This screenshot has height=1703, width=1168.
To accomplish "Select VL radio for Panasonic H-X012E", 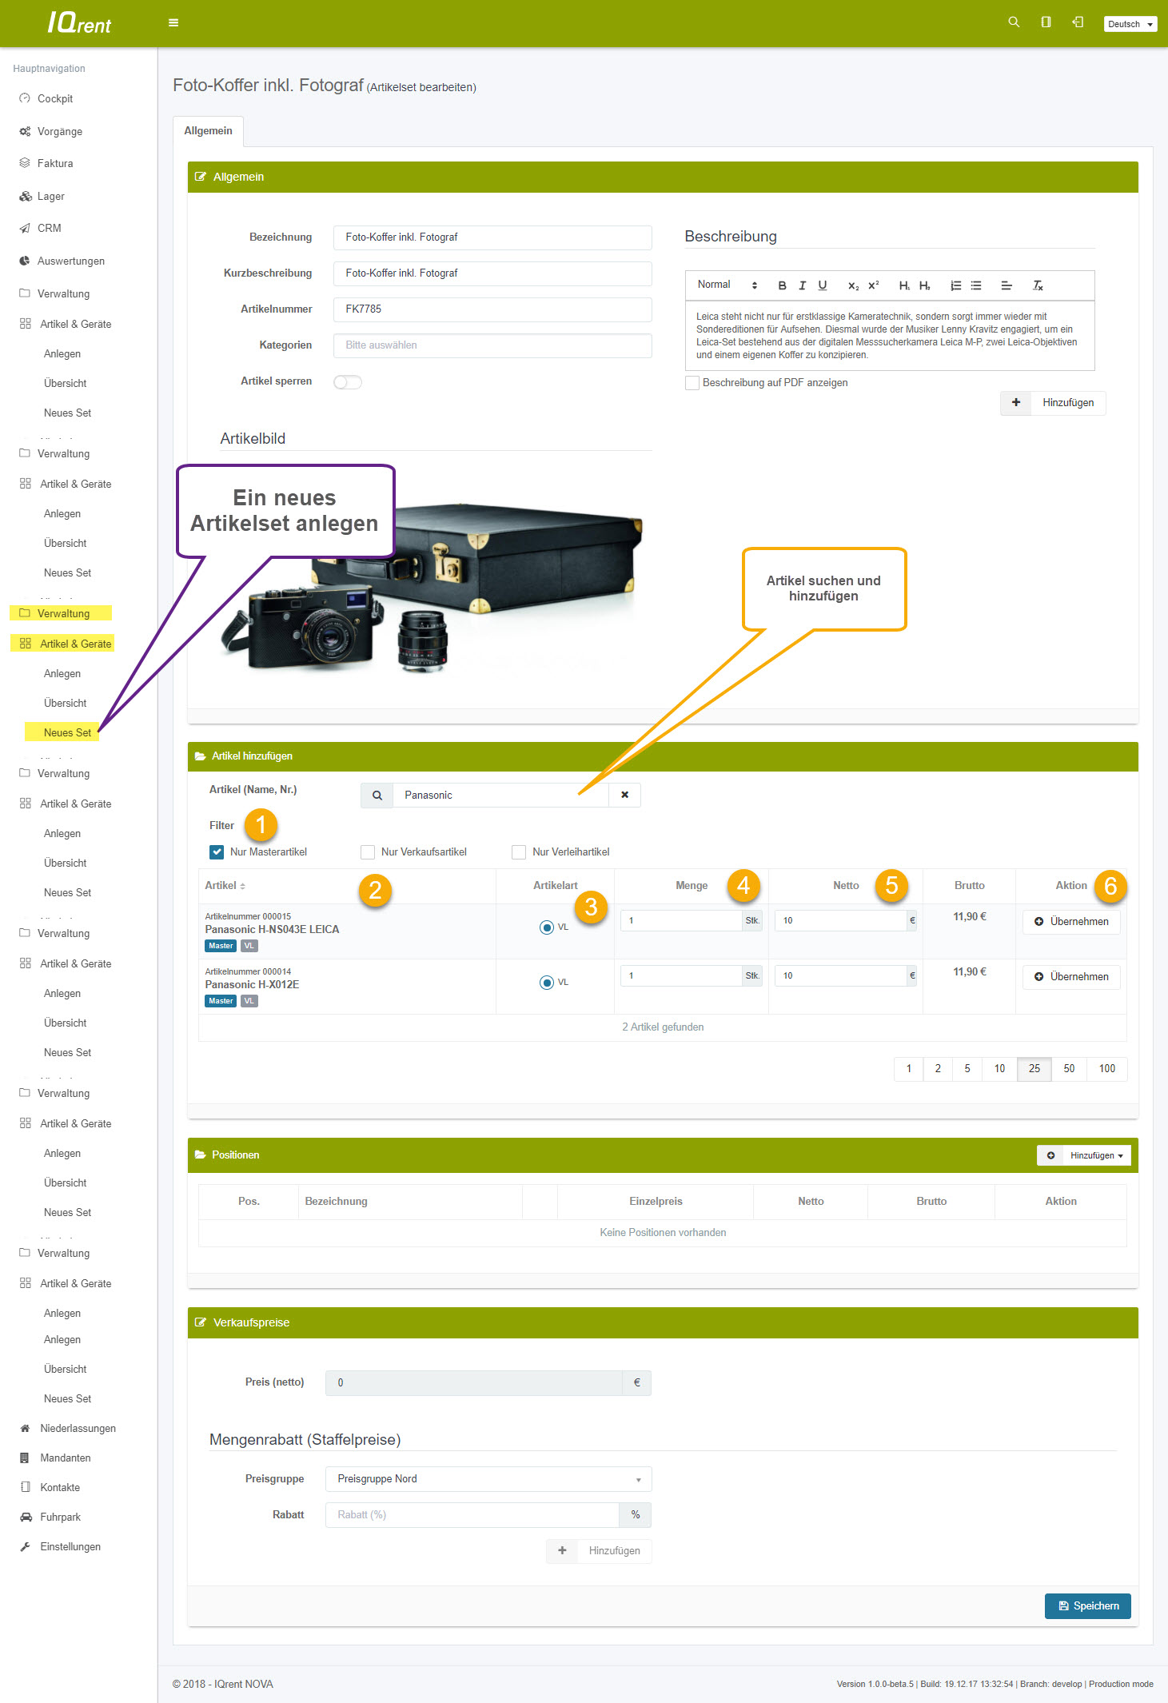I will point(547,983).
